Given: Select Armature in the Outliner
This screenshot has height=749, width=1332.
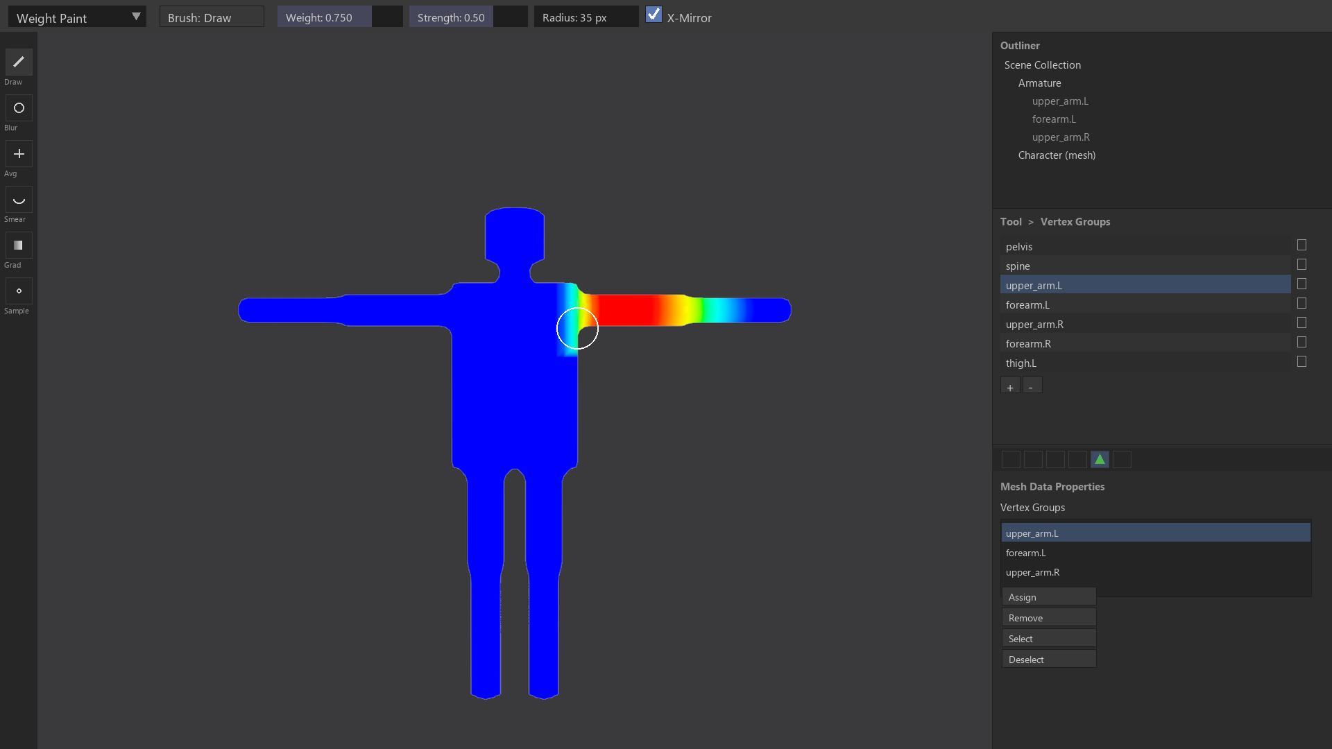Looking at the screenshot, I should click(x=1039, y=83).
